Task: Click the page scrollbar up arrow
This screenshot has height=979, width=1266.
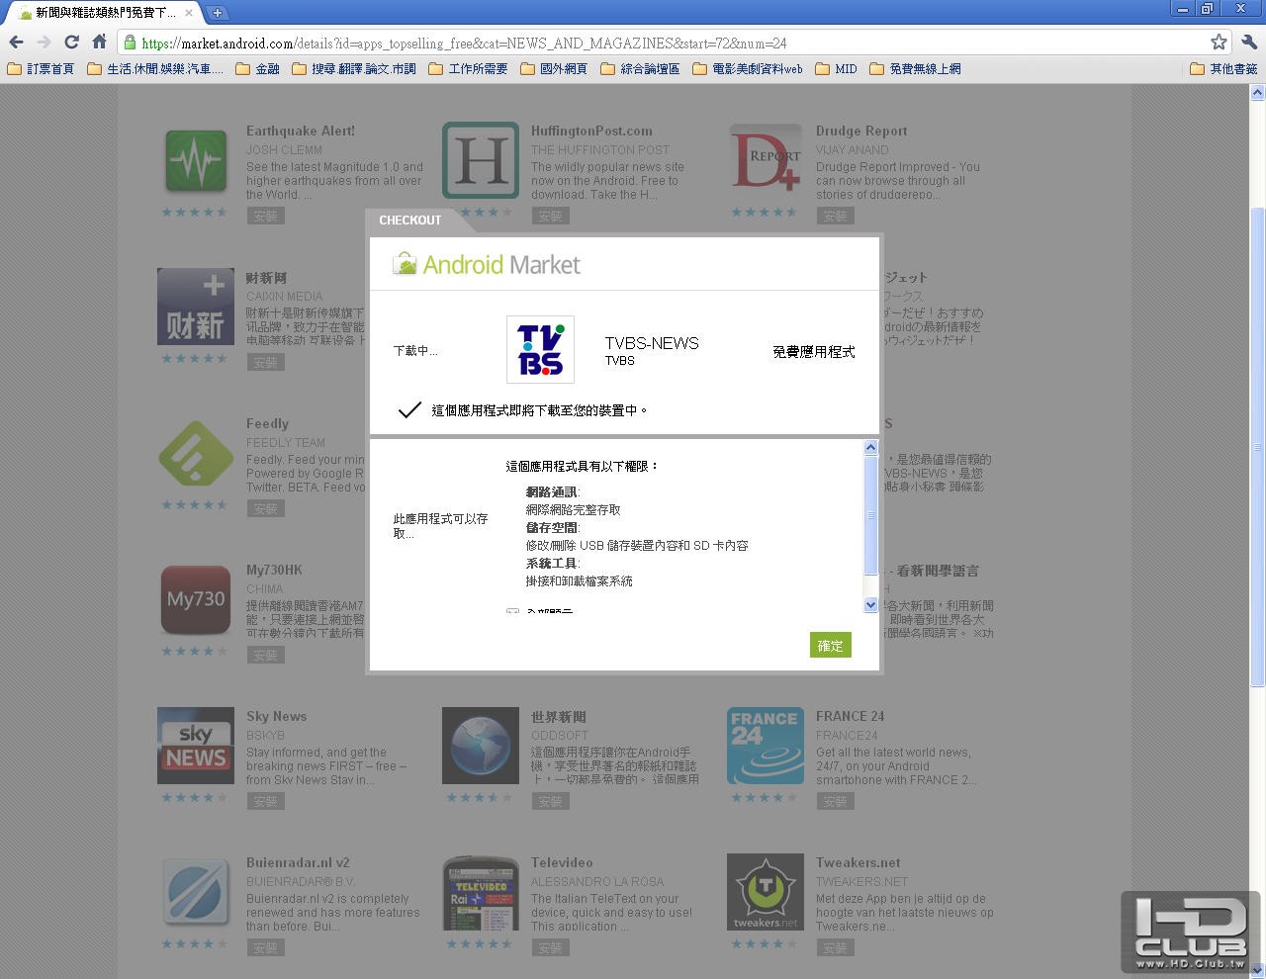Action: 1257,93
